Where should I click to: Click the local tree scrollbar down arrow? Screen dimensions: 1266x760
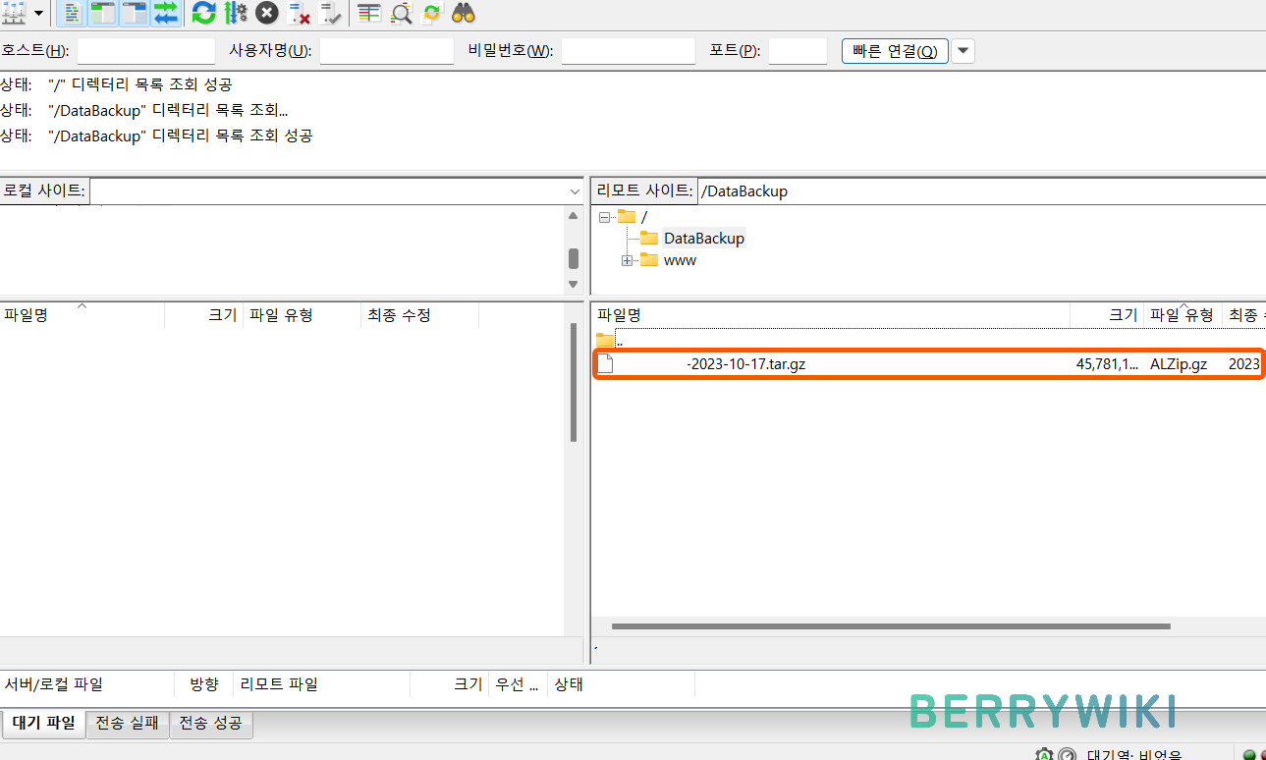[574, 284]
